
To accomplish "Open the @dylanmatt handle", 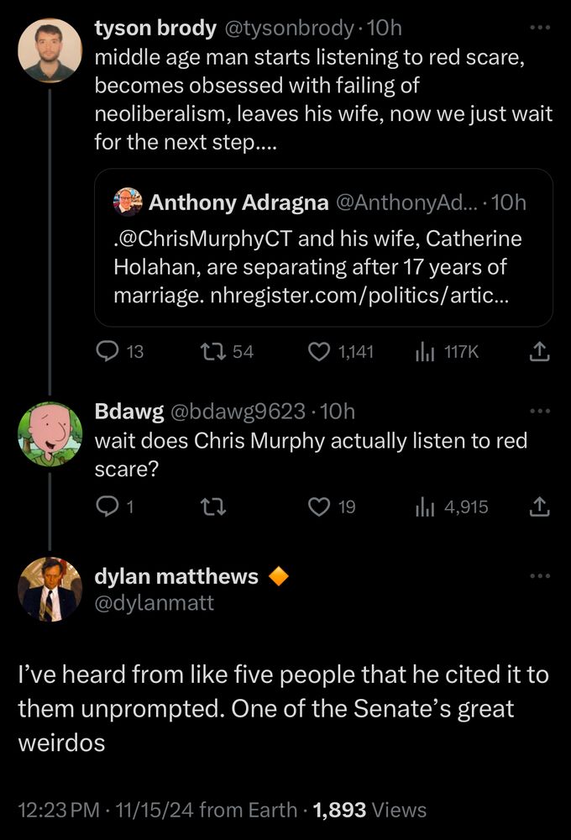I will pyautogui.click(x=155, y=603).
